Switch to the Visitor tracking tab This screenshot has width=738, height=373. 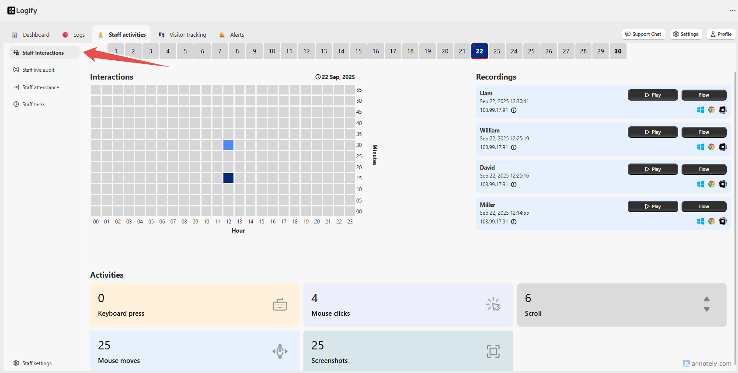tap(182, 35)
